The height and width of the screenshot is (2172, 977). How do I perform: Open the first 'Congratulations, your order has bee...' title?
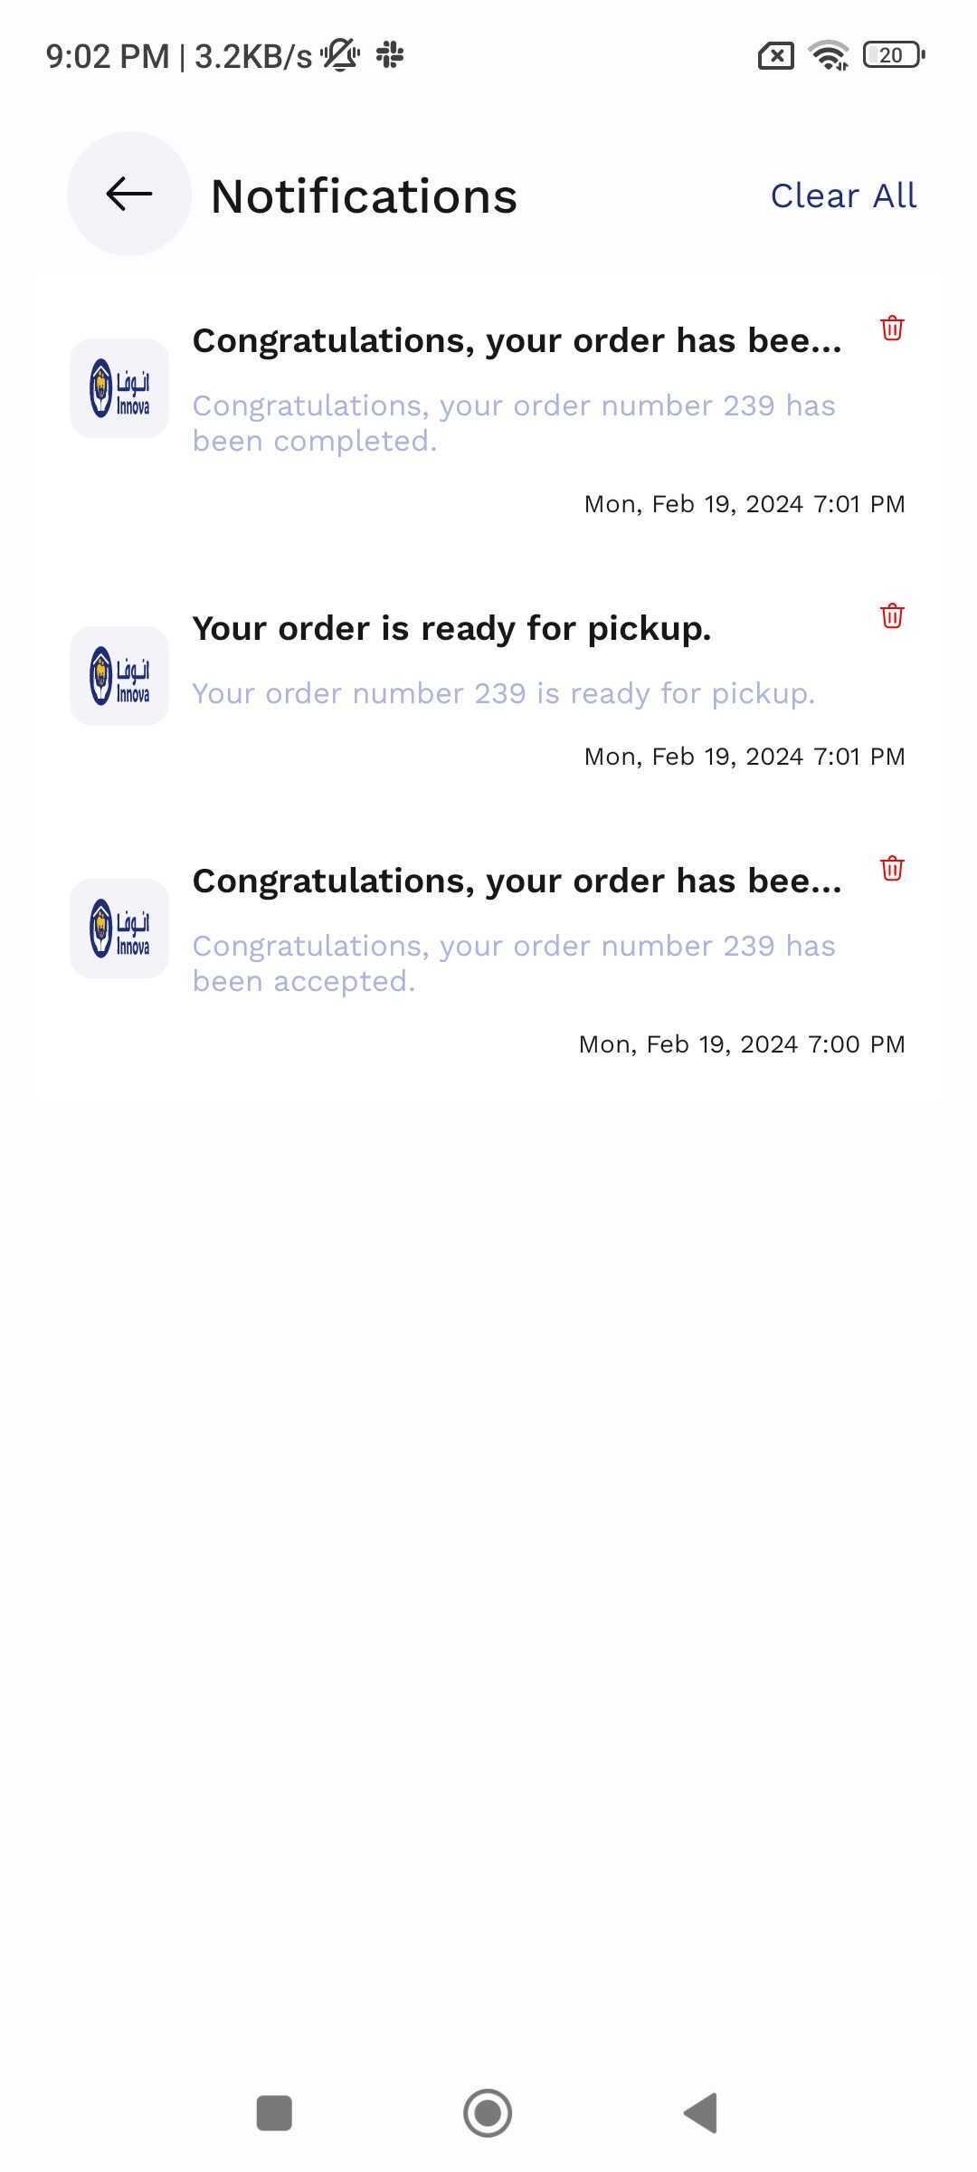pos(517,341)
